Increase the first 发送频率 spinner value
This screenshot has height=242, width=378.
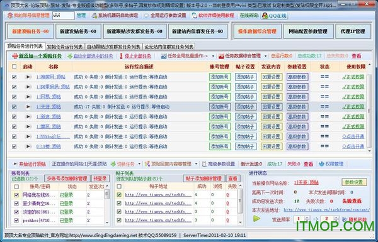(x=307, y=217)
